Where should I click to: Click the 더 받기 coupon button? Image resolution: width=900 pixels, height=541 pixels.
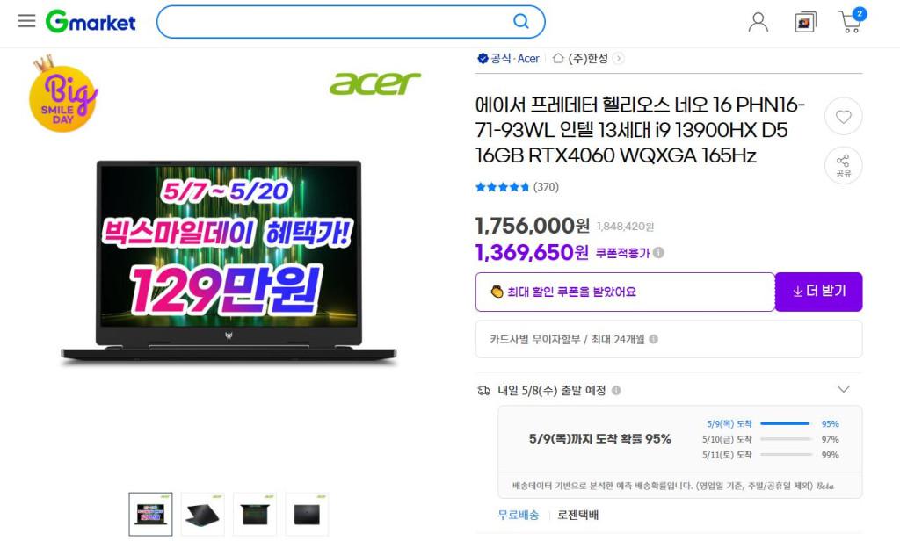(x=818, y=292)
